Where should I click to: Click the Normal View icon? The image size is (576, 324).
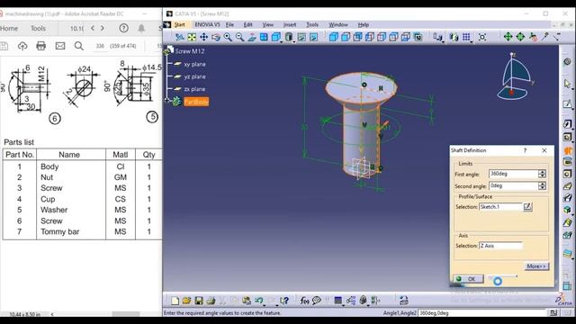pos(252,37)
